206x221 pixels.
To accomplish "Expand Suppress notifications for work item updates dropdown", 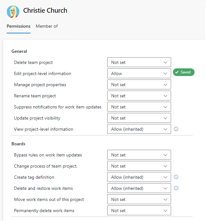I will click(x=139, y=107).
